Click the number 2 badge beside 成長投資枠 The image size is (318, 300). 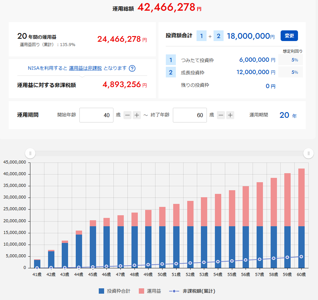click(171, 72)
